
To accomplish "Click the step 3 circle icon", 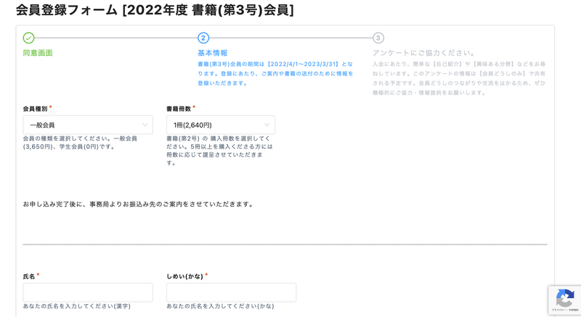I will tap(378, 38).
